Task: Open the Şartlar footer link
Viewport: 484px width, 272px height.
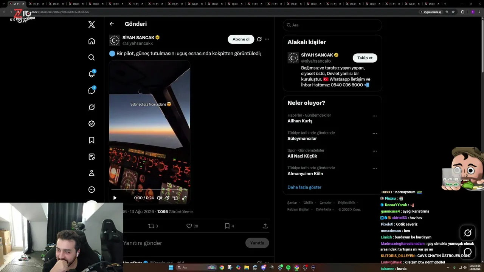Action: pos(292,203)
